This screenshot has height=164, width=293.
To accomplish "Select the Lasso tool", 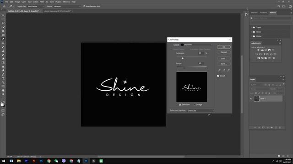I will point(3,23).
